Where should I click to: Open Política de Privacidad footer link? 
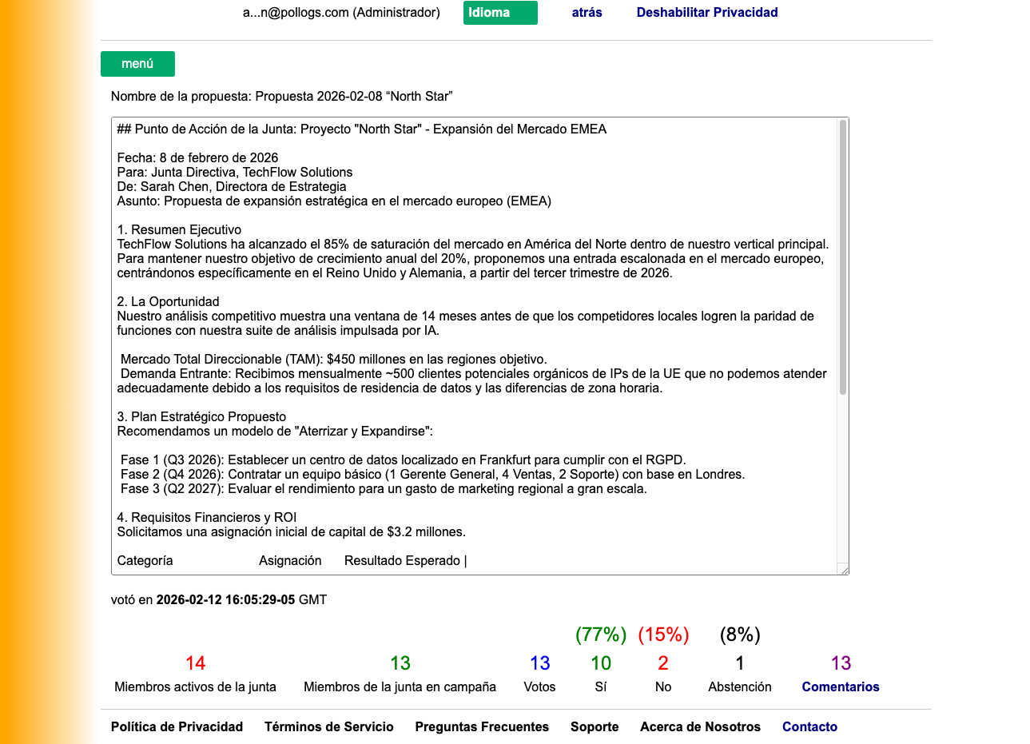click(177, 726)
